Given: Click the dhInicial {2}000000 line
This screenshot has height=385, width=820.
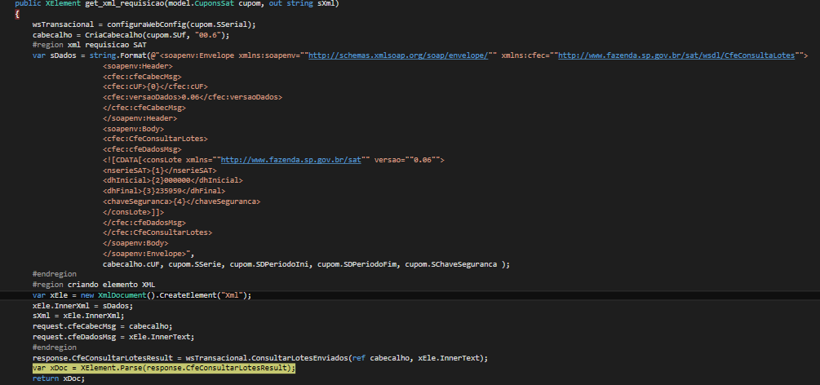Looking at the screenshot, I should [173, 180].
